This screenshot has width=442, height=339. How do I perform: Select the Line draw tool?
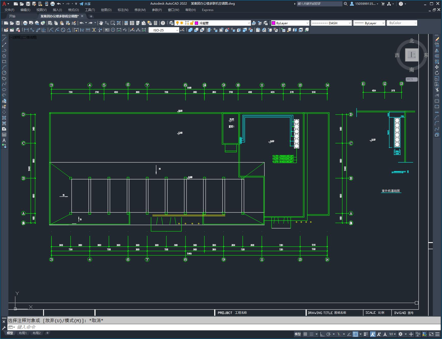(4, 39)
